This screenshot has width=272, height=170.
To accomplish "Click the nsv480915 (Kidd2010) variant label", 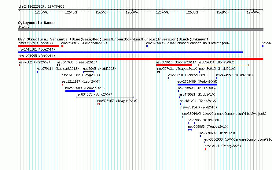I will tap(217, 69).
